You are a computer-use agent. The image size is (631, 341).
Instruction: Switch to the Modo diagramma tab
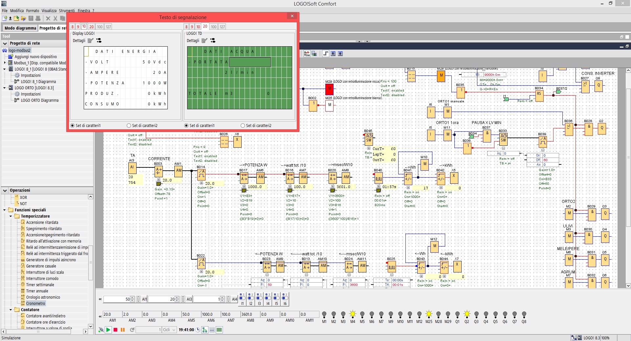(x=20, y=28)
